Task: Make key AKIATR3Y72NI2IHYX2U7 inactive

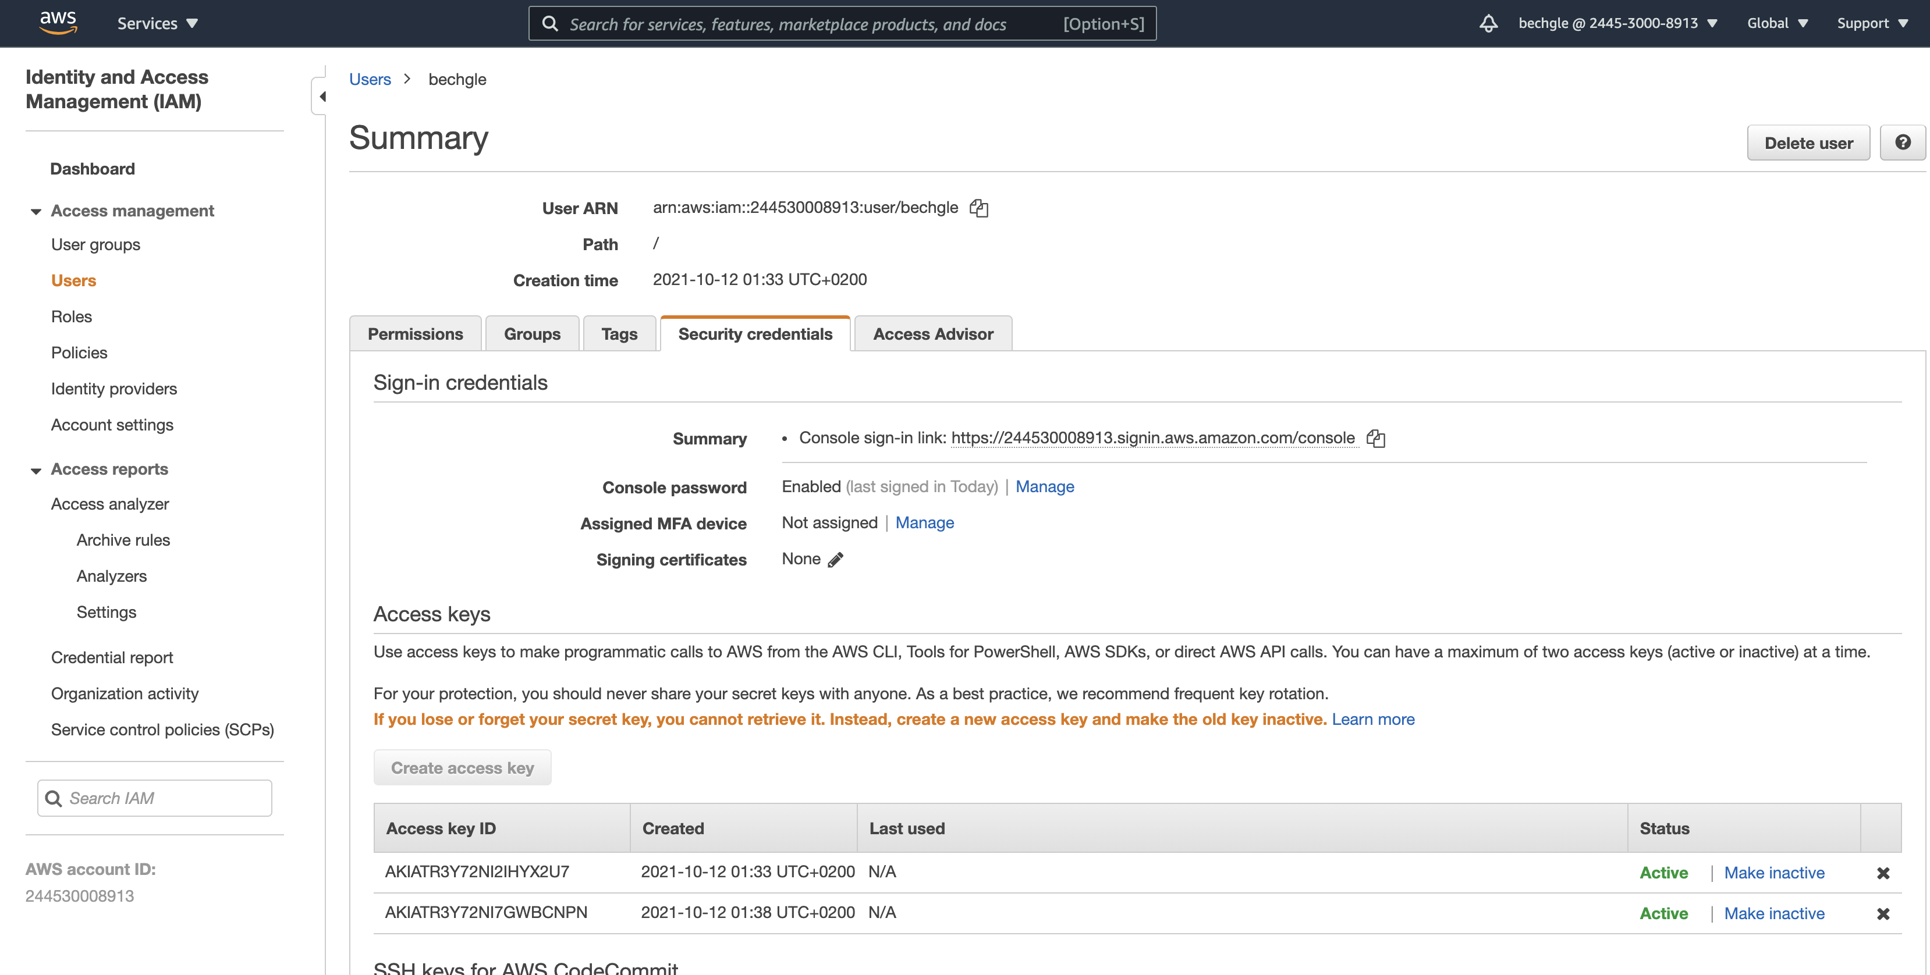Action: tap(1774, 873)
